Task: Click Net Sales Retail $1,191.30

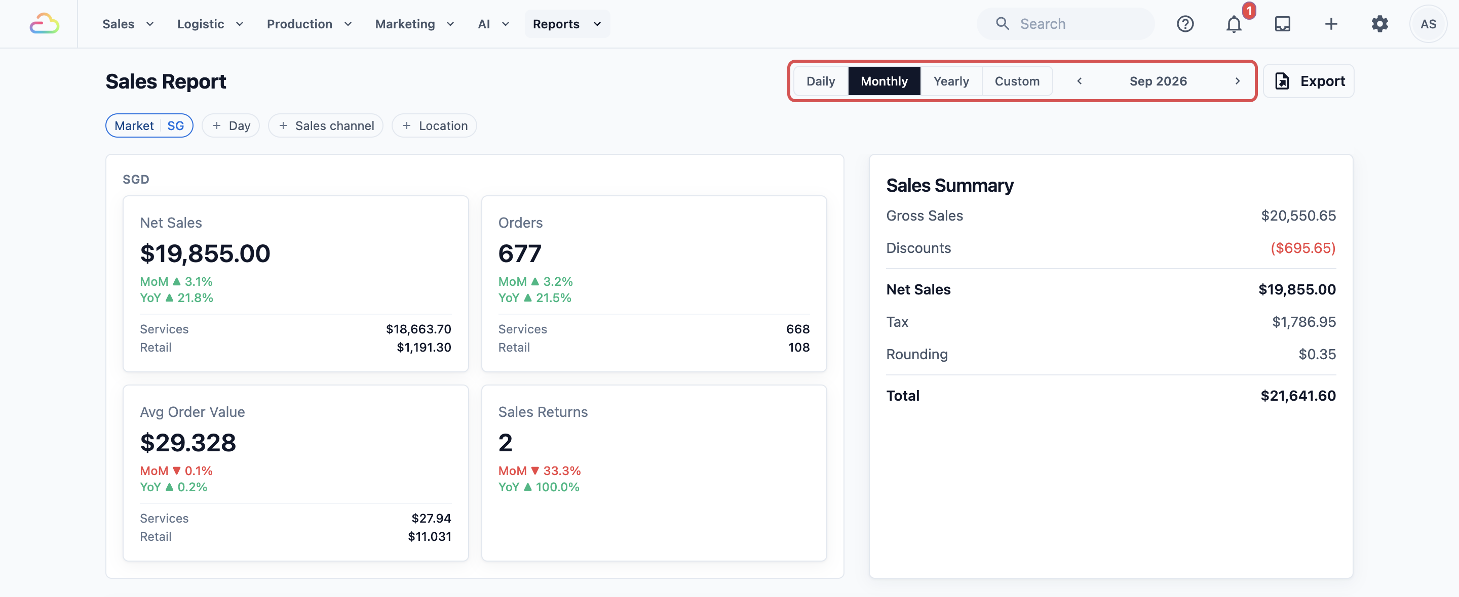Action: pos(424,348)
